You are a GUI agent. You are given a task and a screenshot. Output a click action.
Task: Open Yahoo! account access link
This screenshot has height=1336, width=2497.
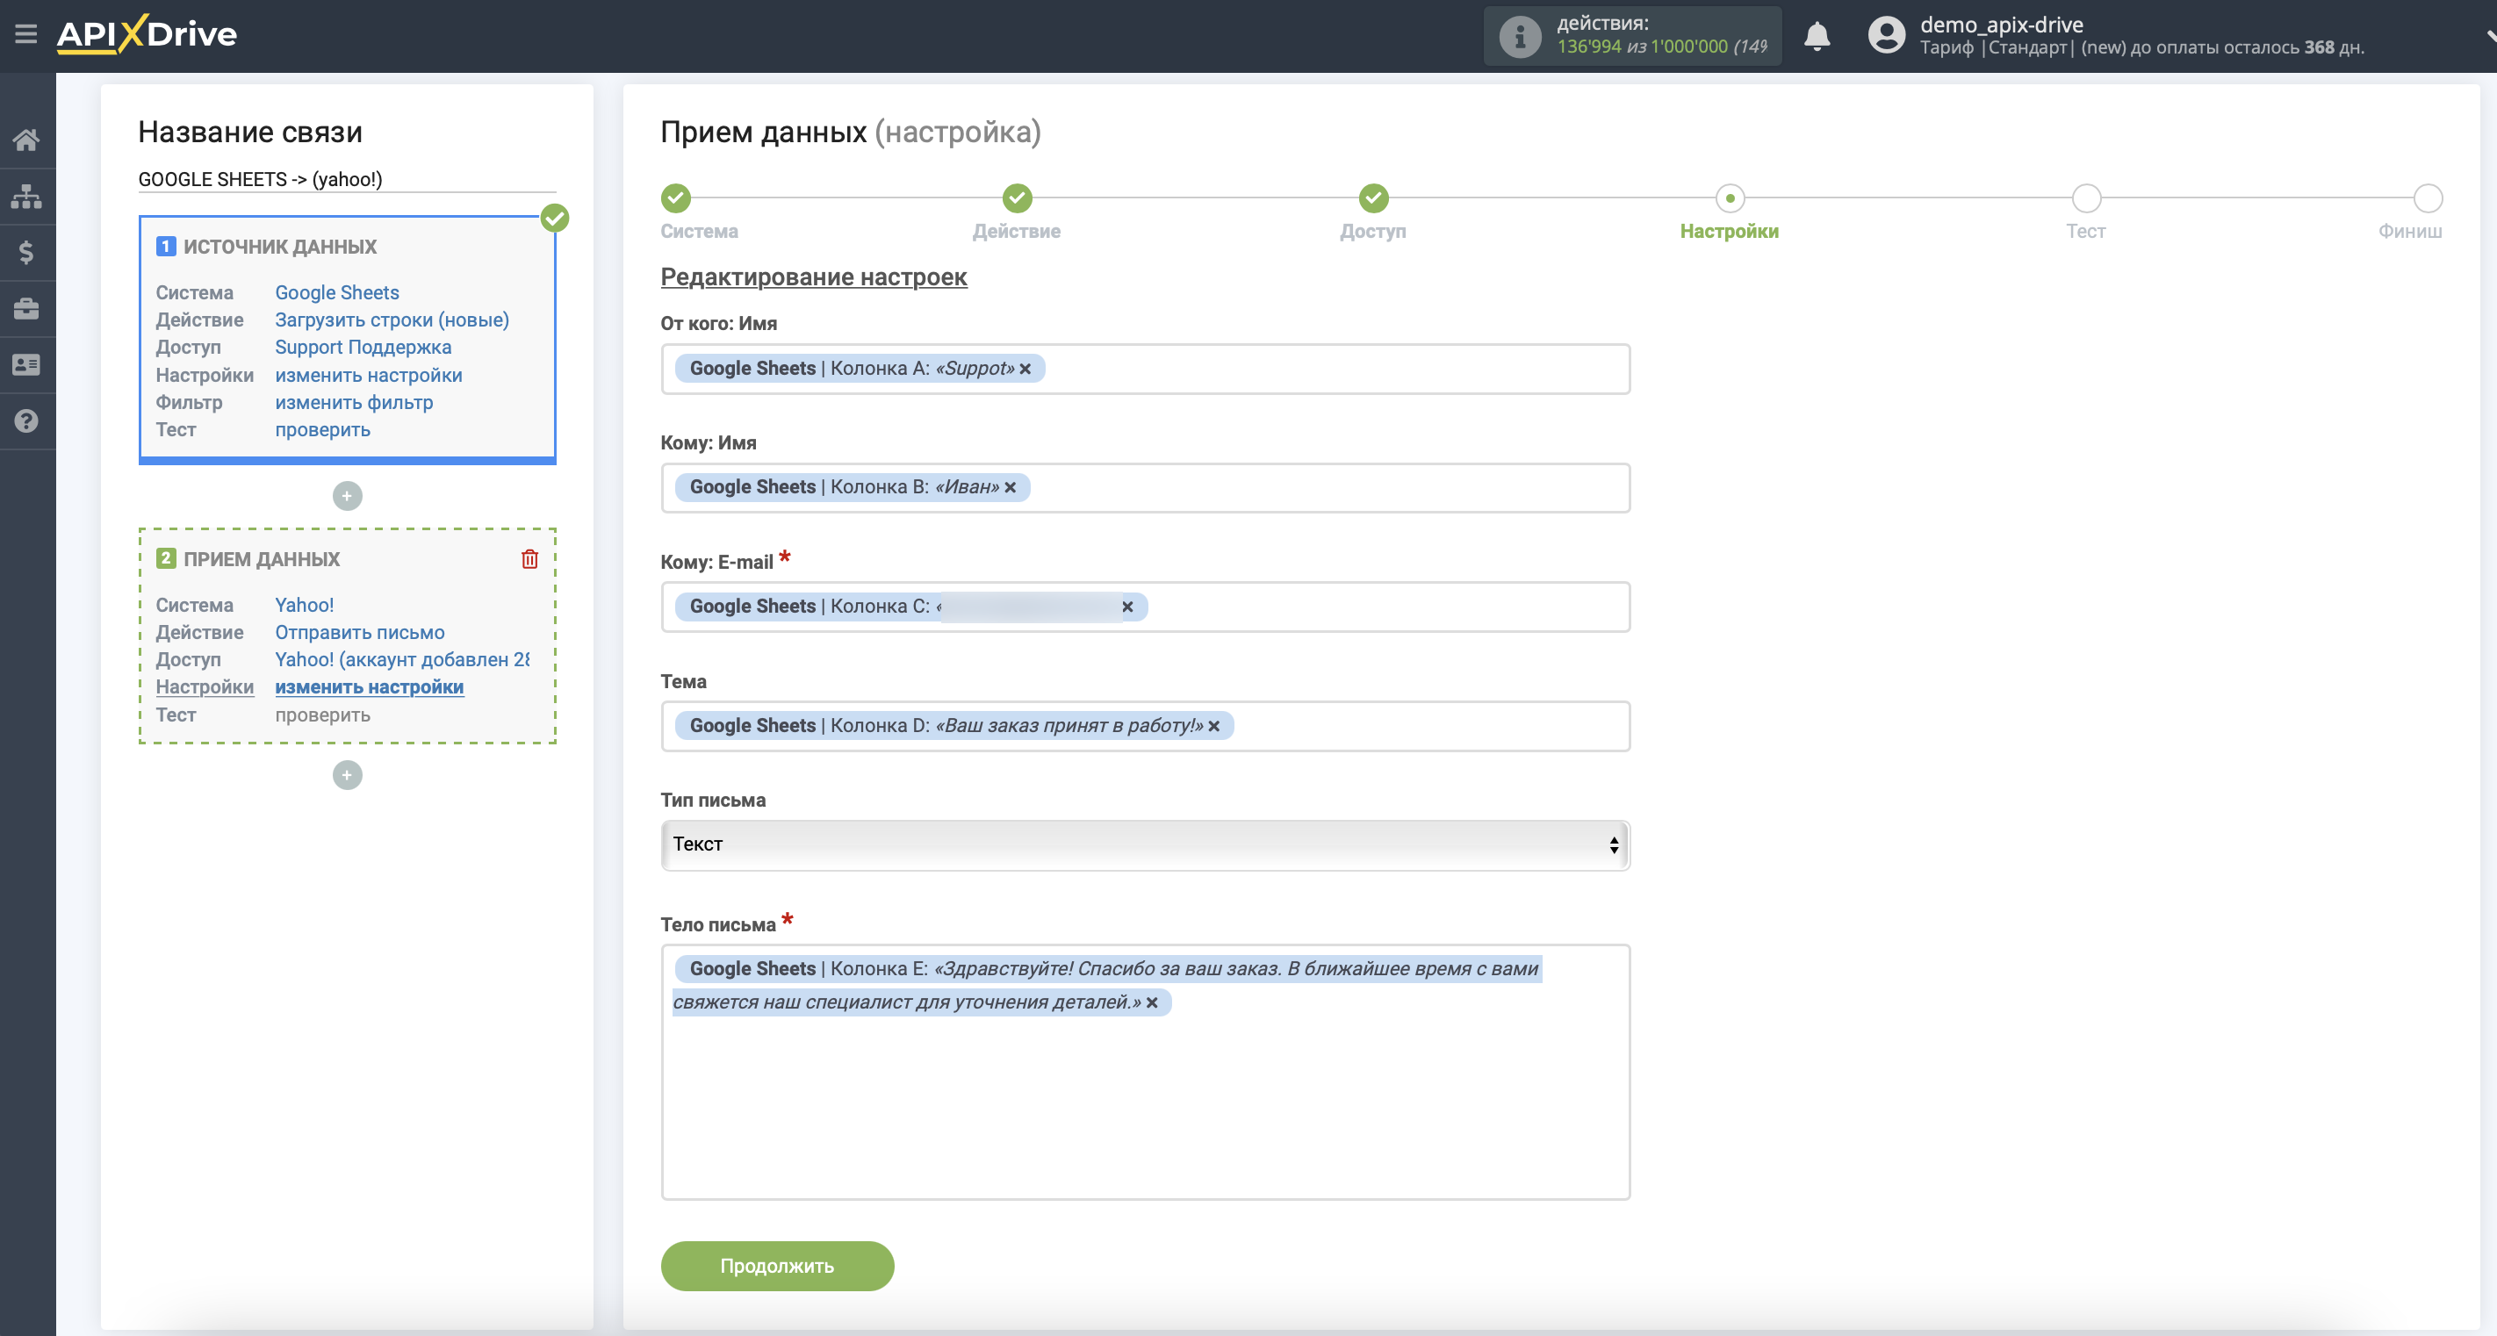[402, 660]
